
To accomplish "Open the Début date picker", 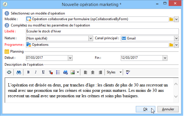I will pos(70,58).
